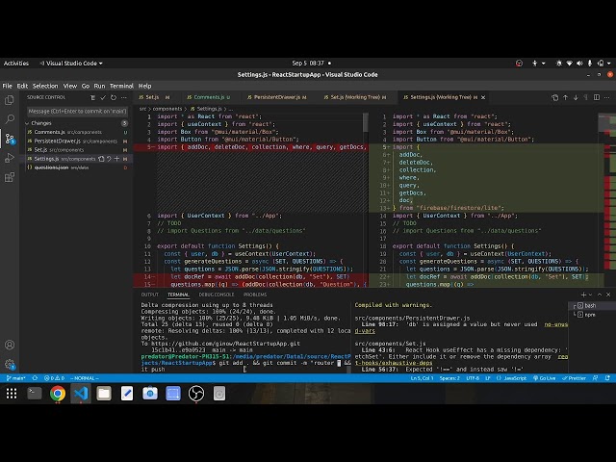Open the View menu
Viewport: 616px width, 462px height.
pos(70,86)
